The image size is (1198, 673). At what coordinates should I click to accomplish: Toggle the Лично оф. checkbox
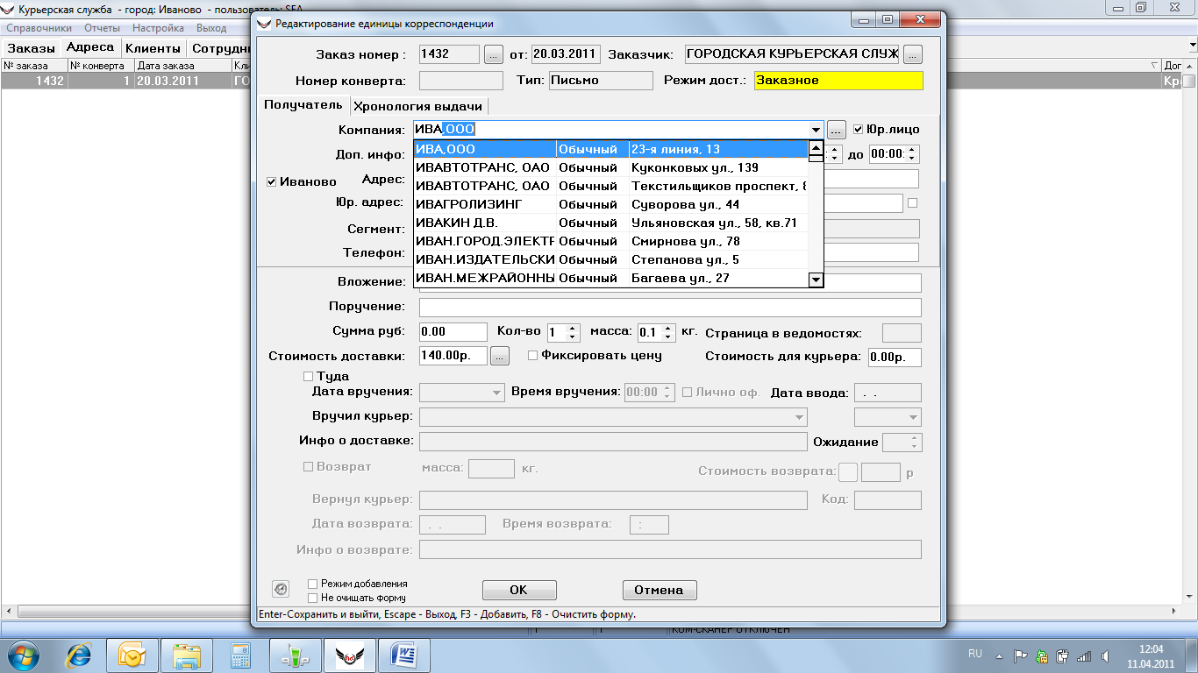pyautogui.click(x=687, y=392)
